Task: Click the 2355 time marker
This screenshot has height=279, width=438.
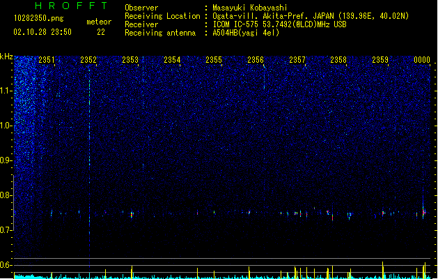Action: (214, 60)
